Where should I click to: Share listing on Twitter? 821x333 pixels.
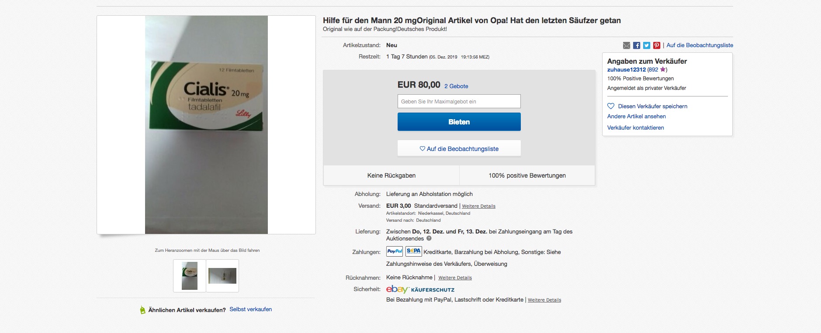point(647,45)
